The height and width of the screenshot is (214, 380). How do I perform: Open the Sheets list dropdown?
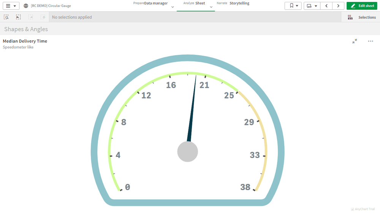pyautogui.click(x=312, y=6)
